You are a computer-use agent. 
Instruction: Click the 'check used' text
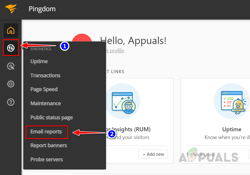click(201, 155)
